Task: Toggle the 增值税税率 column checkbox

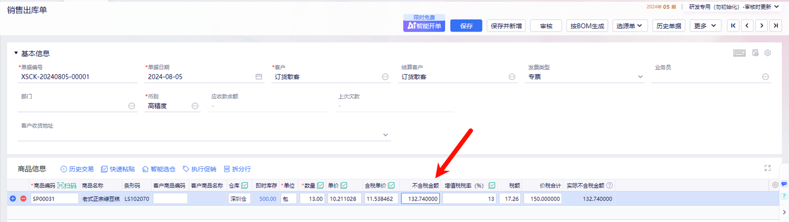Action: click(x=492, y=185)
